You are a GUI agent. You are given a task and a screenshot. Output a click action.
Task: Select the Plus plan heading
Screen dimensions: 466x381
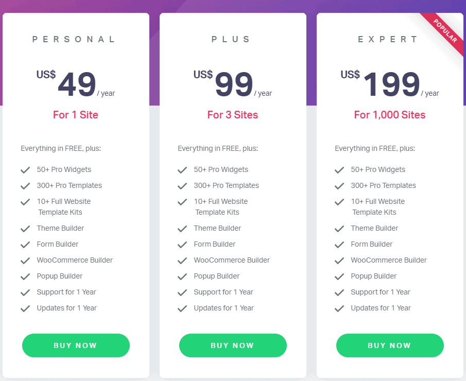pos(231,39)
